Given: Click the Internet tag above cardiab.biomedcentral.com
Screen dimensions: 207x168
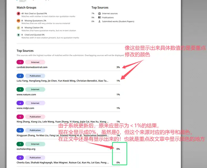Looking at the screenshot, I should 35,62.
